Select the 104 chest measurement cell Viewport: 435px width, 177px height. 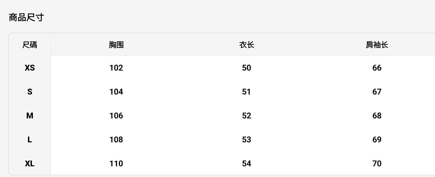tap(116, 92)
